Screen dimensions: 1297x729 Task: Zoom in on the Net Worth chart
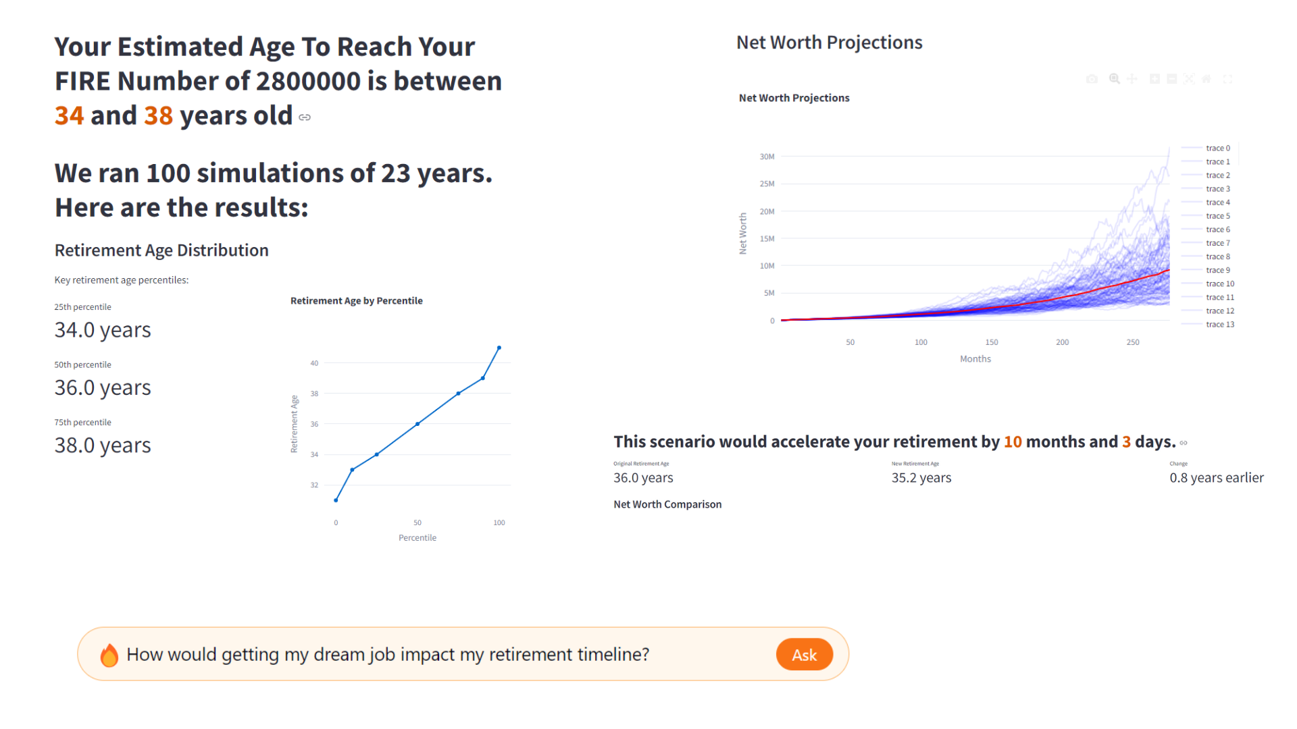click(x=1154, y=79)
